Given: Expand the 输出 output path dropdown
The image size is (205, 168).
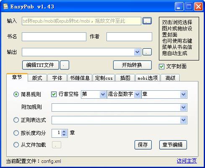Looking at the screenshot, I should pos(137,52).
